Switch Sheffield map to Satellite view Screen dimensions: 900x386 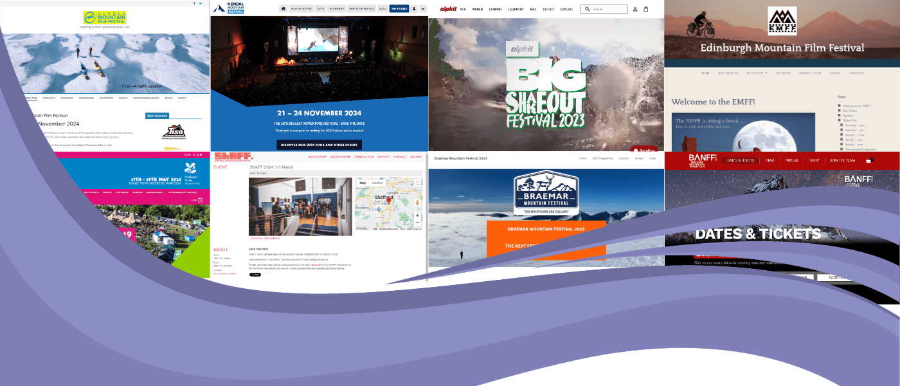point(377,183)
